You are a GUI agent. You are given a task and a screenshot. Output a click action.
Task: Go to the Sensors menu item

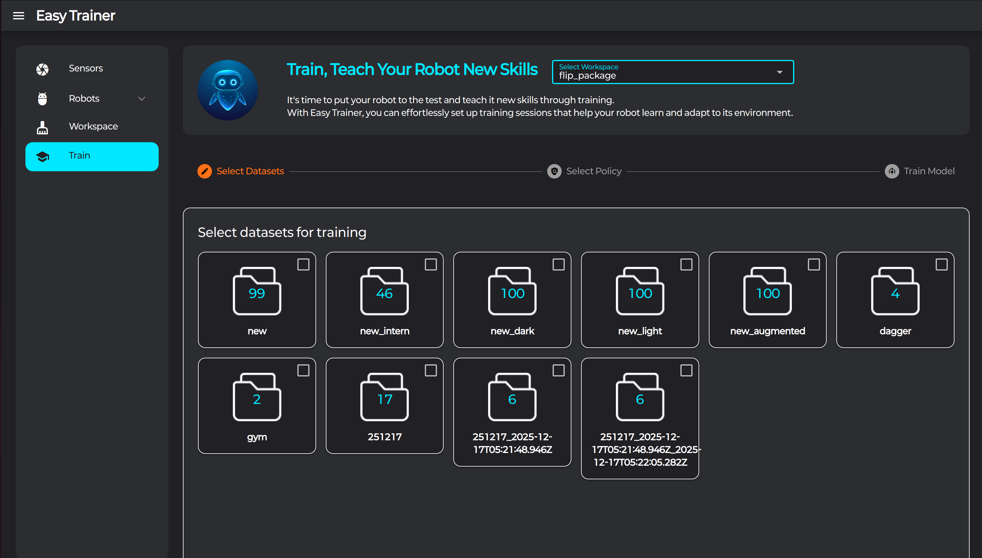[x=85, y=69]
